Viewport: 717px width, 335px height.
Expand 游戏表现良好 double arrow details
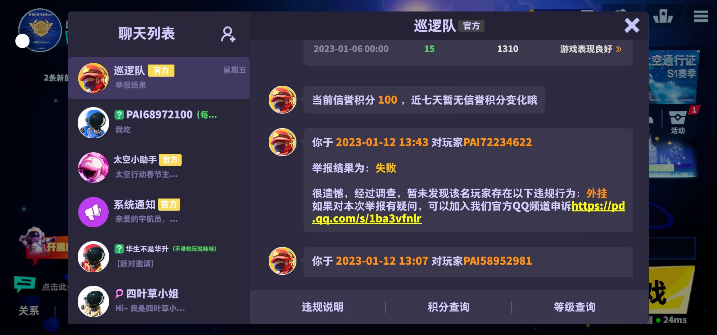pyautogui.click(x=619, y=49)
